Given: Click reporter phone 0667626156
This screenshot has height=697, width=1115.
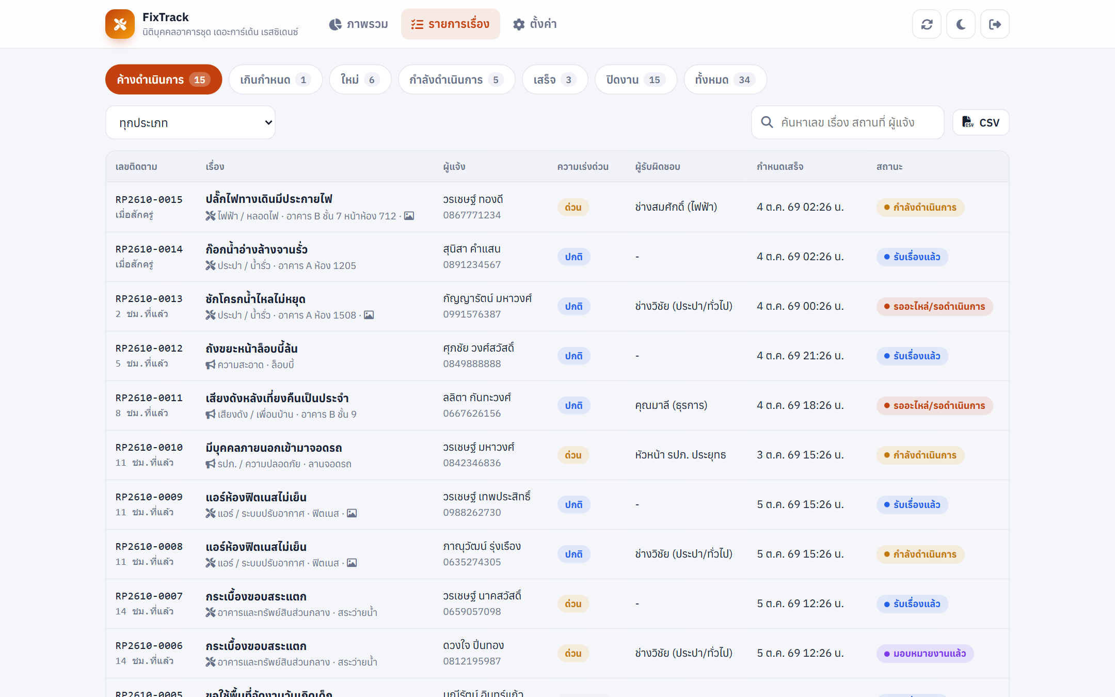Looking at the screenshot, I should point(472,413).
